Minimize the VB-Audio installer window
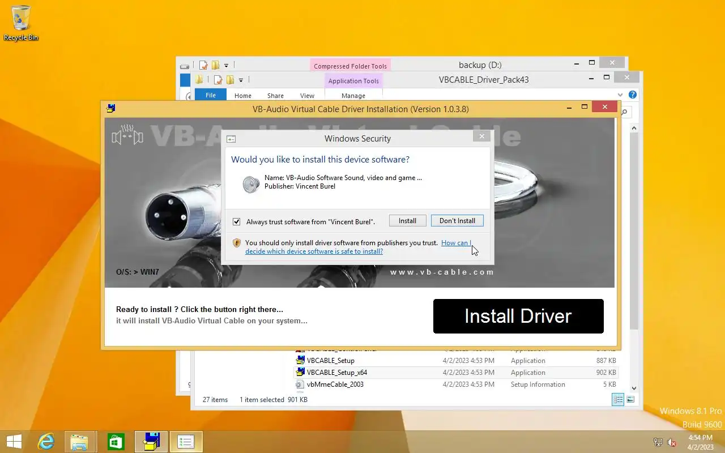This screenshot has width=725, height=453. [570, 106]
